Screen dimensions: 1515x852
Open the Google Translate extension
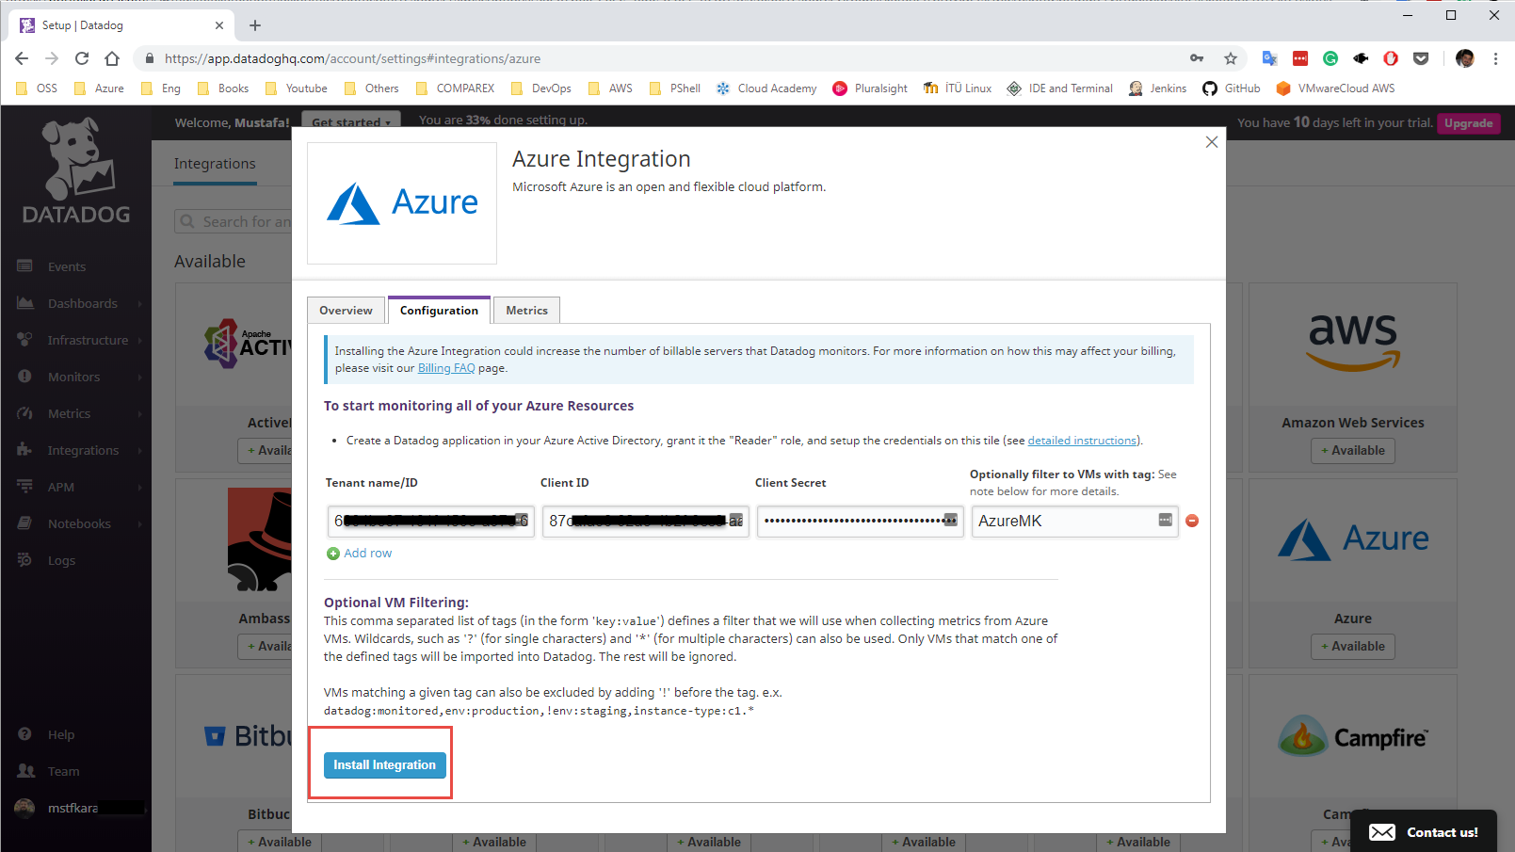pyautogui.click(x=1270, y=58)
